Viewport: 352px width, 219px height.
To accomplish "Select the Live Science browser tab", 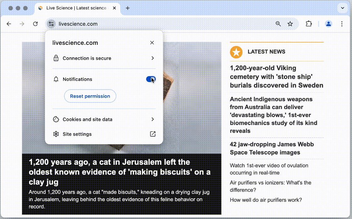I will (75, 8).
